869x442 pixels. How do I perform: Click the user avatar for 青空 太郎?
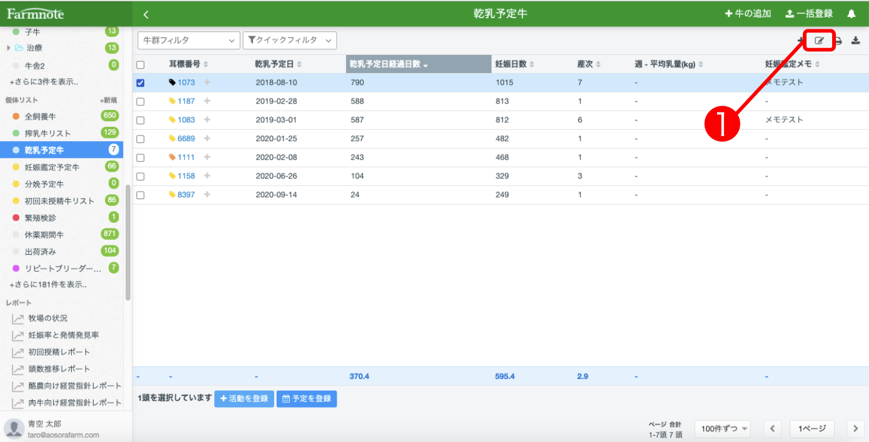point(14,429)
